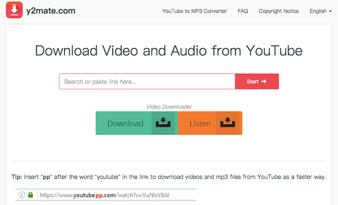Open the Copyright Notice link
This screenshot has width=338, height=205.
pos(279,11)
